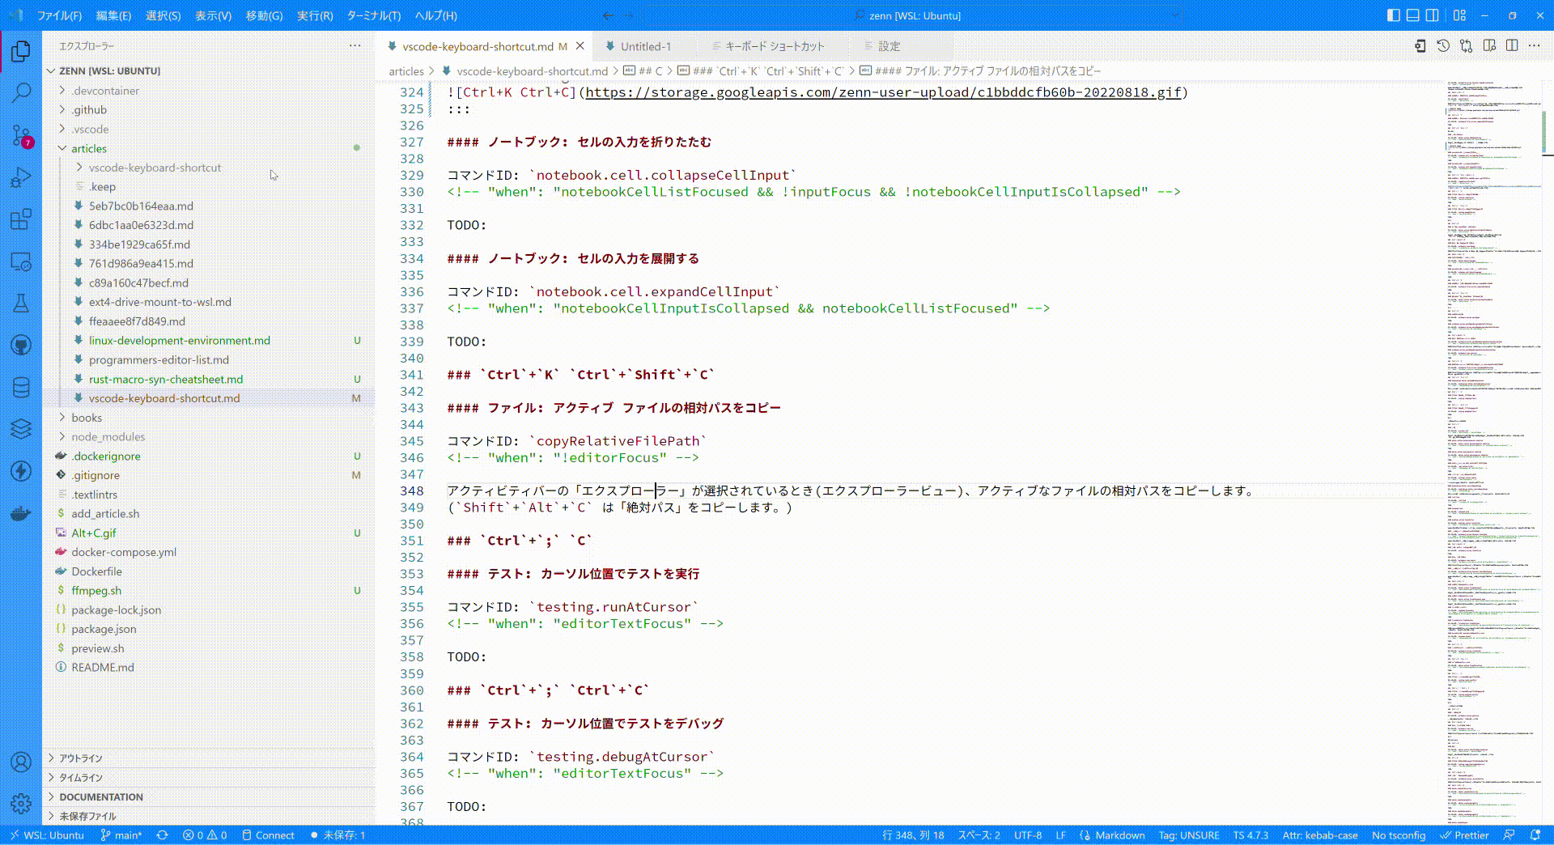Viewport: 1554px width, 845px height.
Task: Switch to Untitled-1 tab
Action: pos(645,46)
